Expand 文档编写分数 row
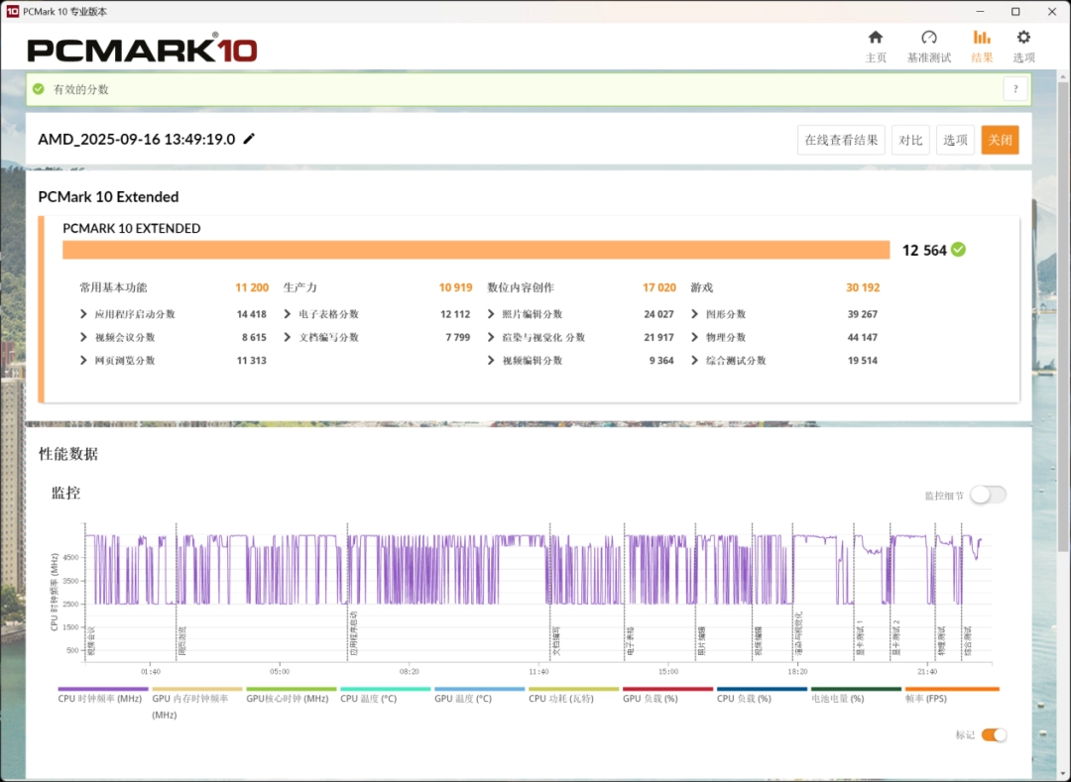This screenshot has width=1071, height=782. point(288,337)
